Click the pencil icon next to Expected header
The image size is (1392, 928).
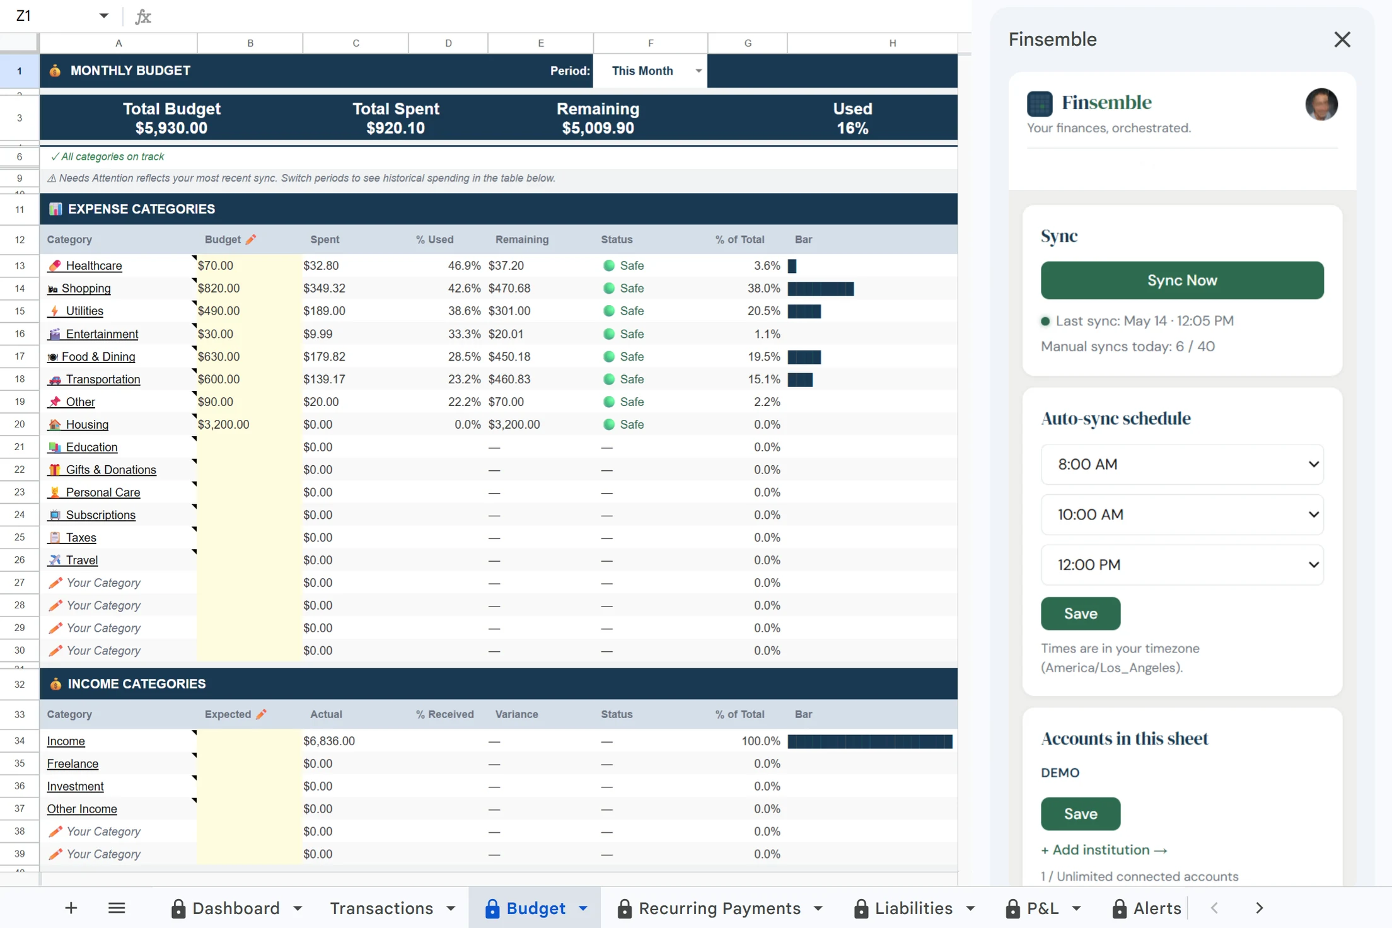pos(262,714)
